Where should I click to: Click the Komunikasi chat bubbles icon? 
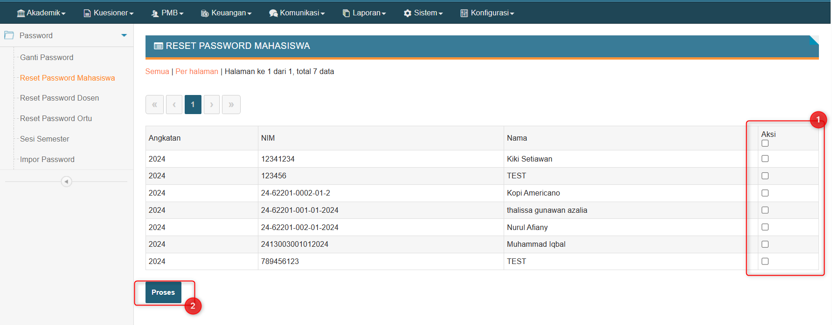tap(273, 14)
